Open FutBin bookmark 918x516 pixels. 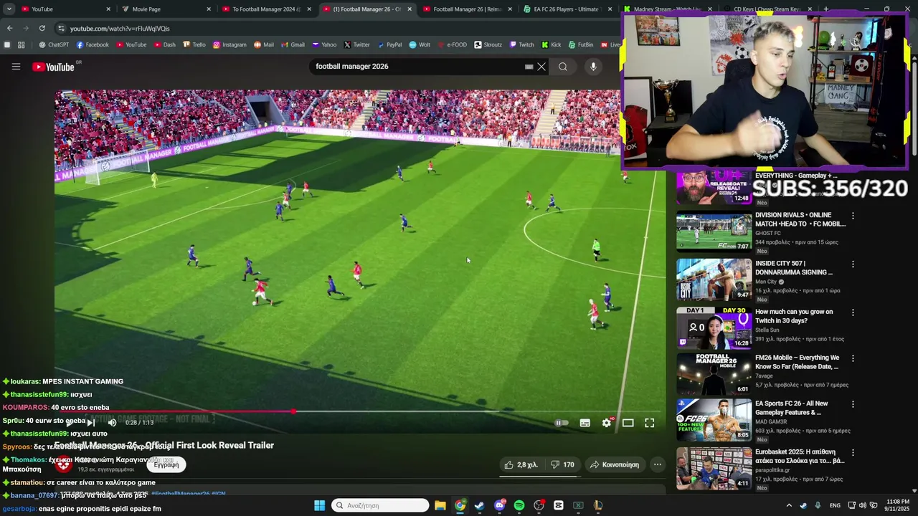coord(581,44)
